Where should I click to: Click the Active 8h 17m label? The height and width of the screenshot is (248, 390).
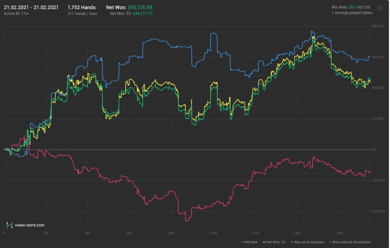tap(16, 14)
